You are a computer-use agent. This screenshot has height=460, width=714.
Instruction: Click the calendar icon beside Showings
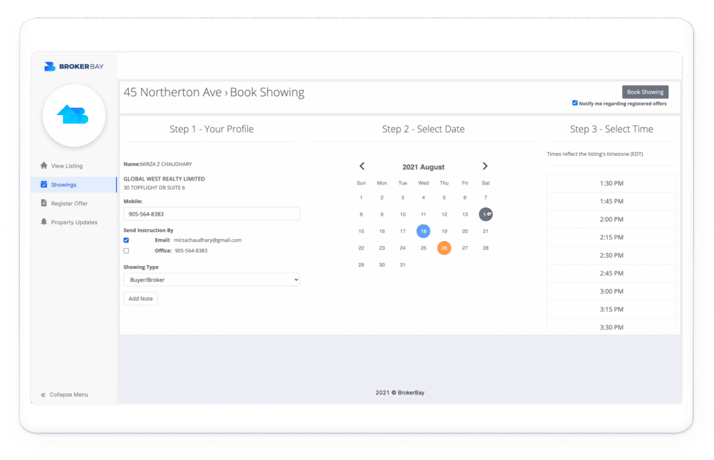pos(44,185)
